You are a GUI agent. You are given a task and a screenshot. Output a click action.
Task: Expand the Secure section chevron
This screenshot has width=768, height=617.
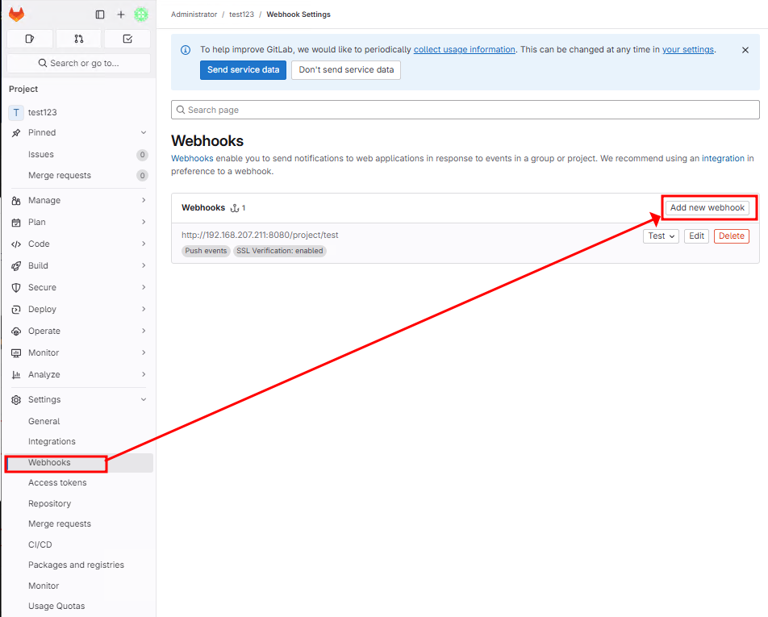click(x=144, y=287)
